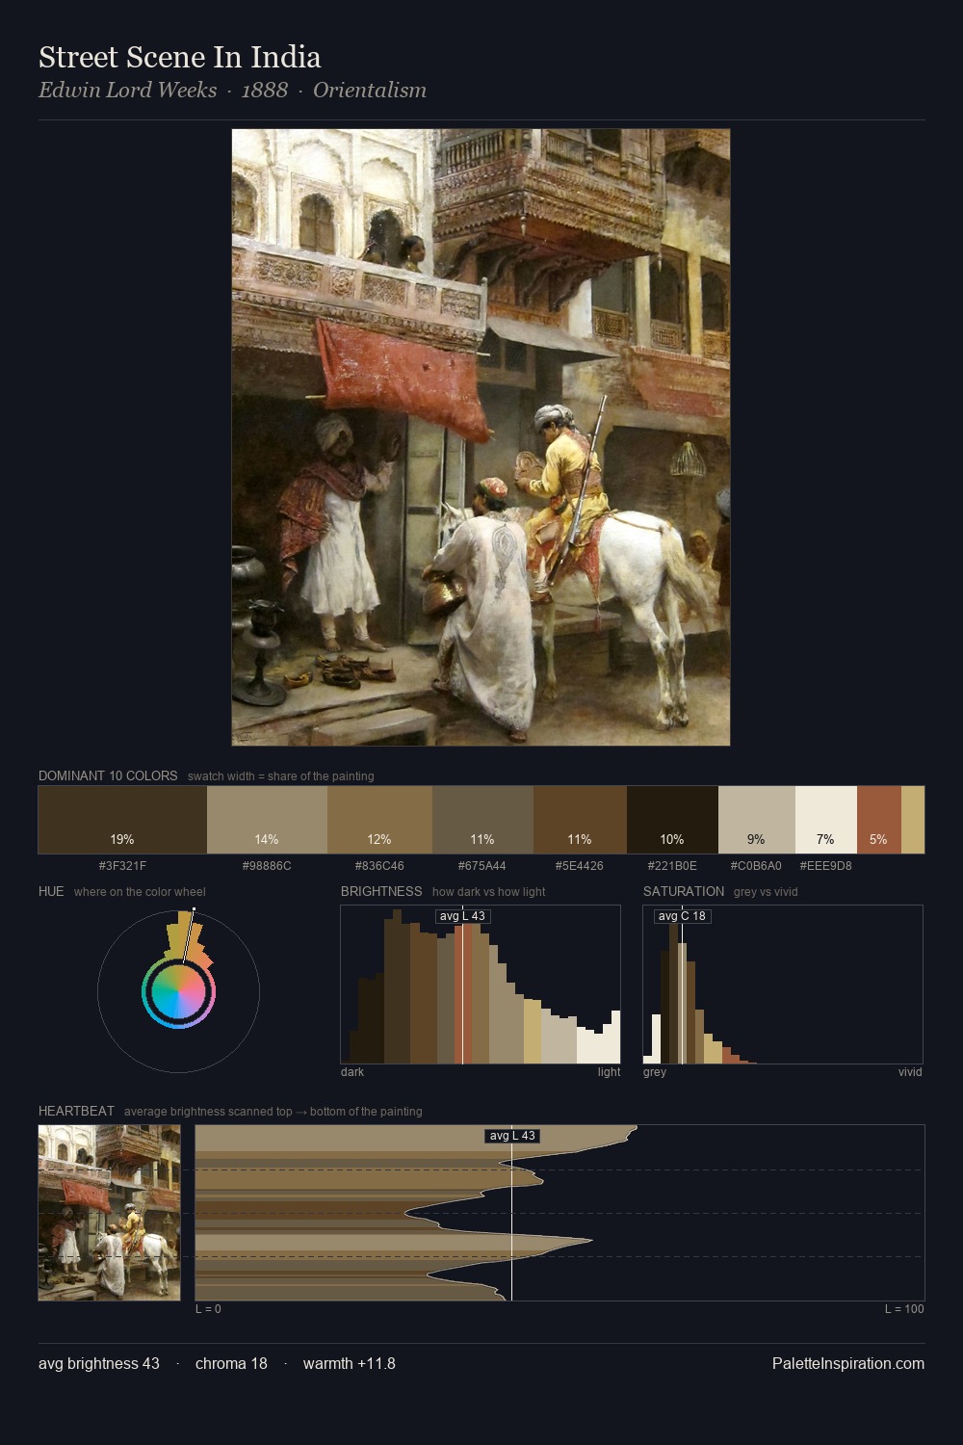Select the 9% light beige swatch
963x1445 pixels.
[x=757, y=820]
